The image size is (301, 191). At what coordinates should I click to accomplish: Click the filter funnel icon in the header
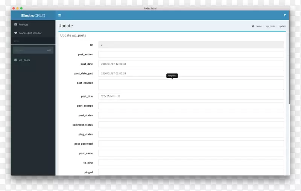point(284,15)
